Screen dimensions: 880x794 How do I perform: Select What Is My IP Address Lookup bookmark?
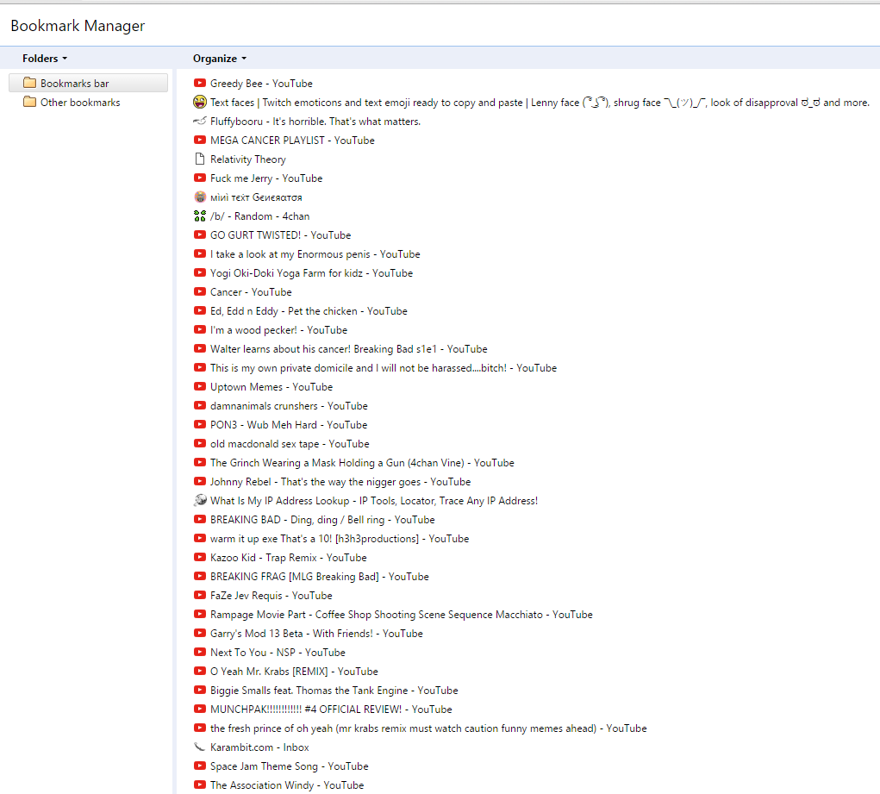tap(374, 501)
